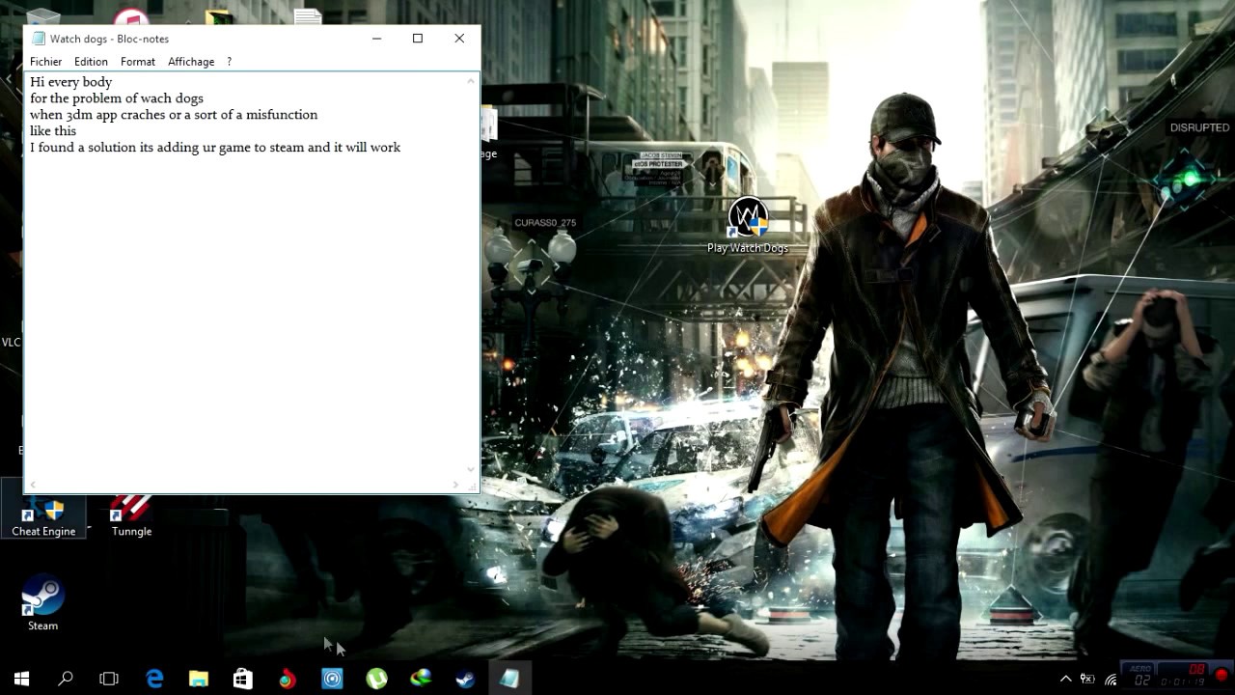Click the horizontal scrollbar right arrow in Notepad

pyautogui.click(x=455, y=485)
